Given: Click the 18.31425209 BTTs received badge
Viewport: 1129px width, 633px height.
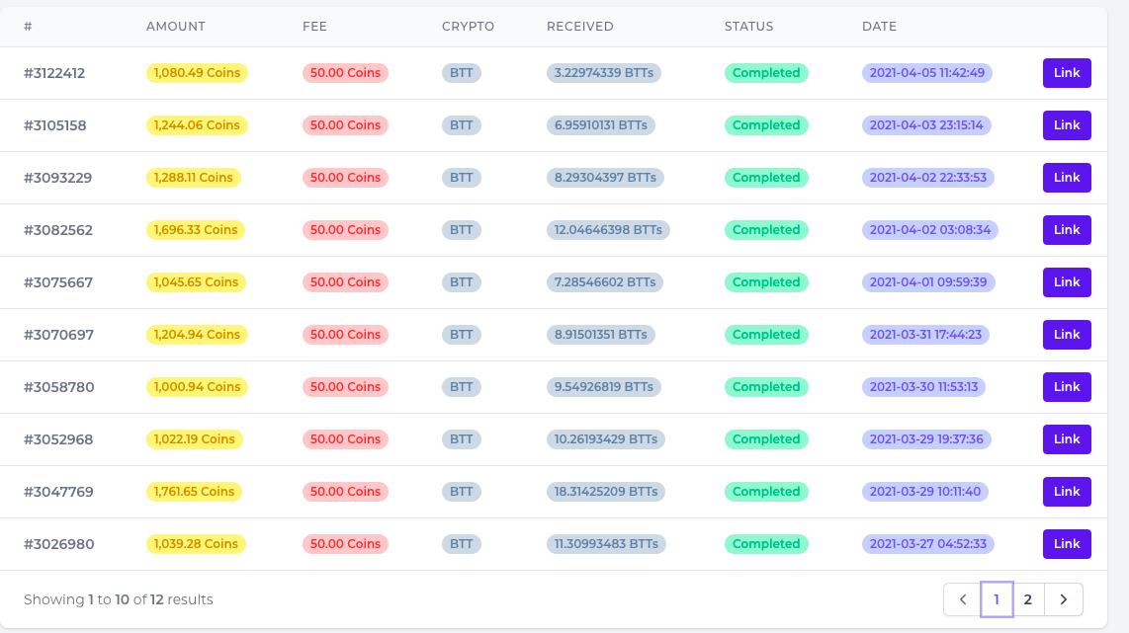Looking at the screenshot, I should [x=606, y=492].
